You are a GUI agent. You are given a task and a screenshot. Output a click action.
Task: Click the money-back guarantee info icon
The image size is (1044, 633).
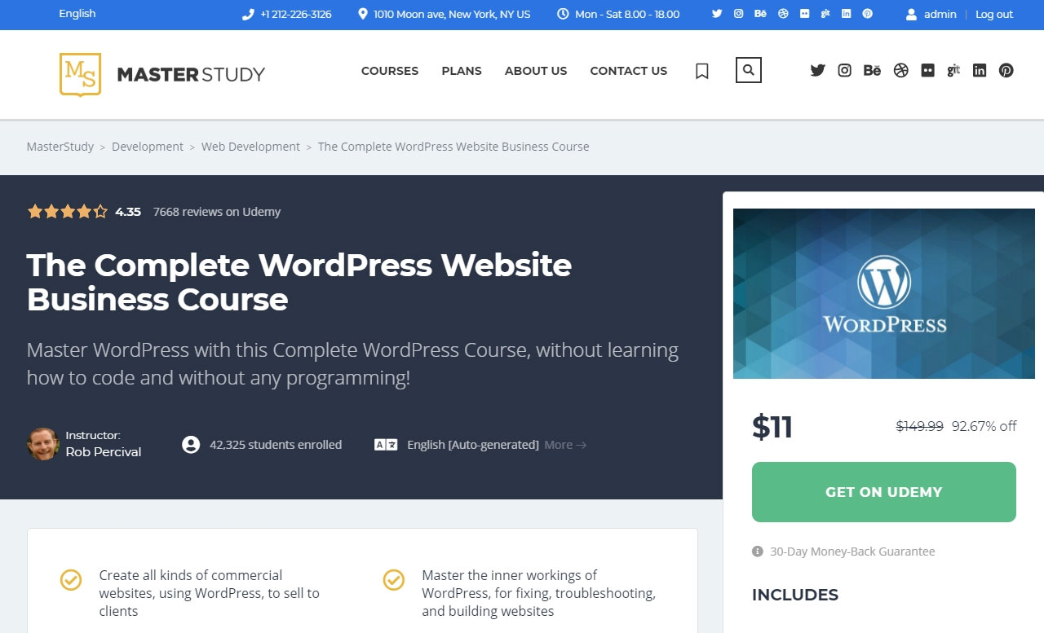click(x=758, y=552)
